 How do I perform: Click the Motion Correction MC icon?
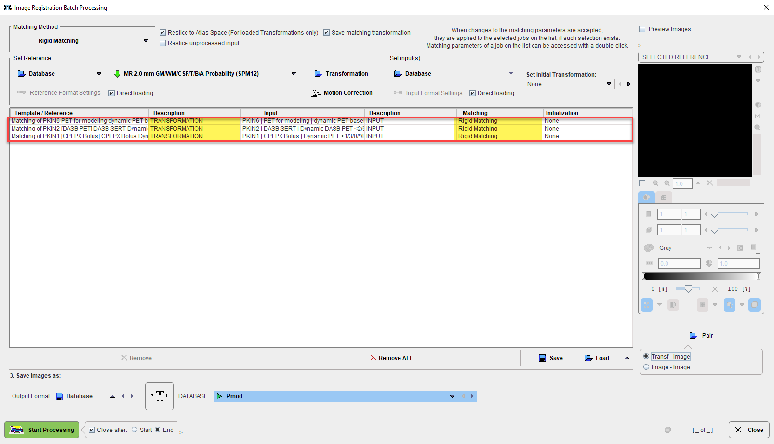click(316, 93)
